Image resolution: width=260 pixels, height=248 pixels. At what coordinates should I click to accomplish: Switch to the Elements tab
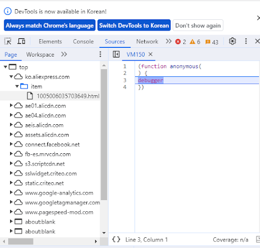pyautogui.click(x=50, y=42)
